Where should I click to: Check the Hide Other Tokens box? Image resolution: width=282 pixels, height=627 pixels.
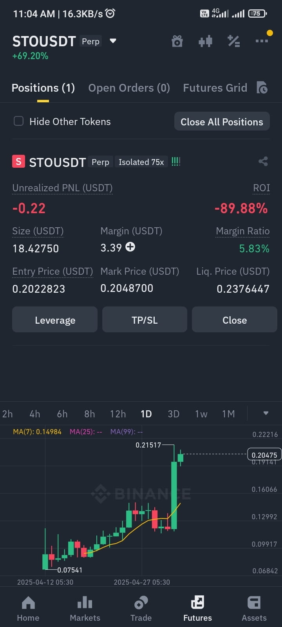[19, 121]
